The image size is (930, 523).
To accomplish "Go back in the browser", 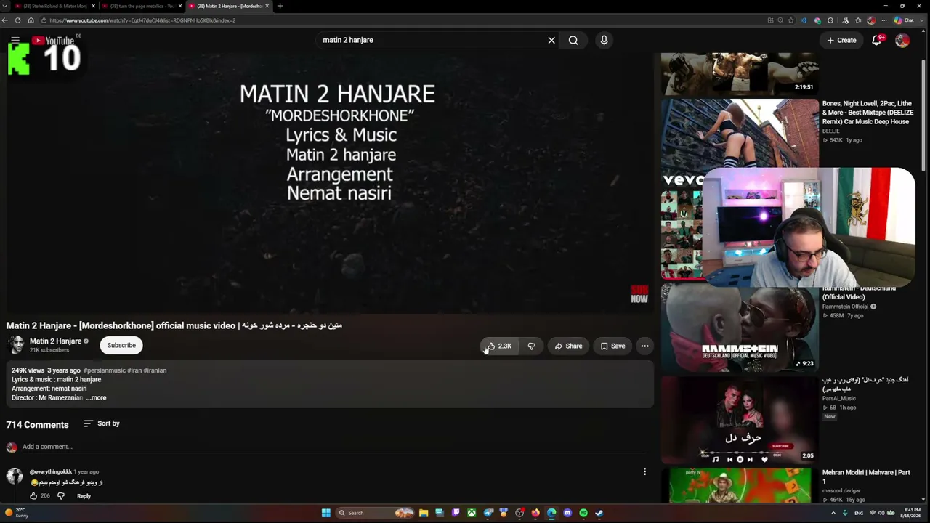I will (x=5, y=20).
